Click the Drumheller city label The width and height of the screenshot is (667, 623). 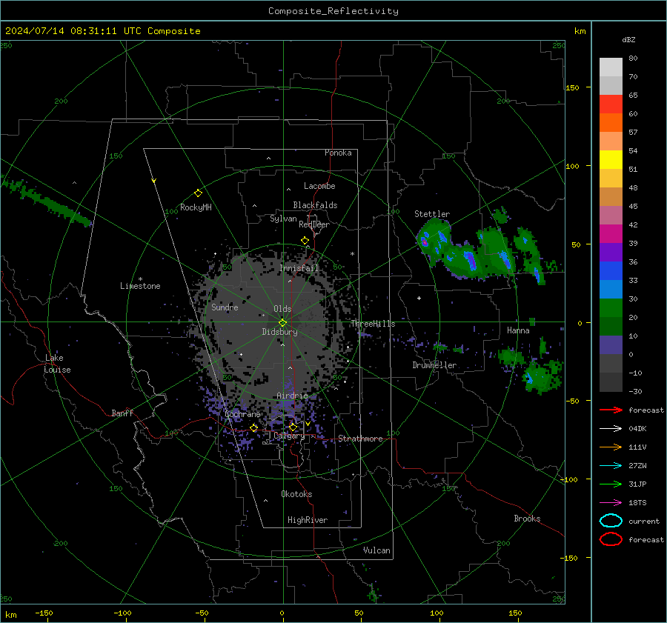tap(434, 365)
